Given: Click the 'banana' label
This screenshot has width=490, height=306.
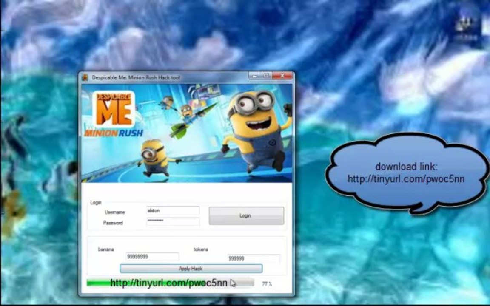Looking at the screenshot, I should click(x=106, y=249).
